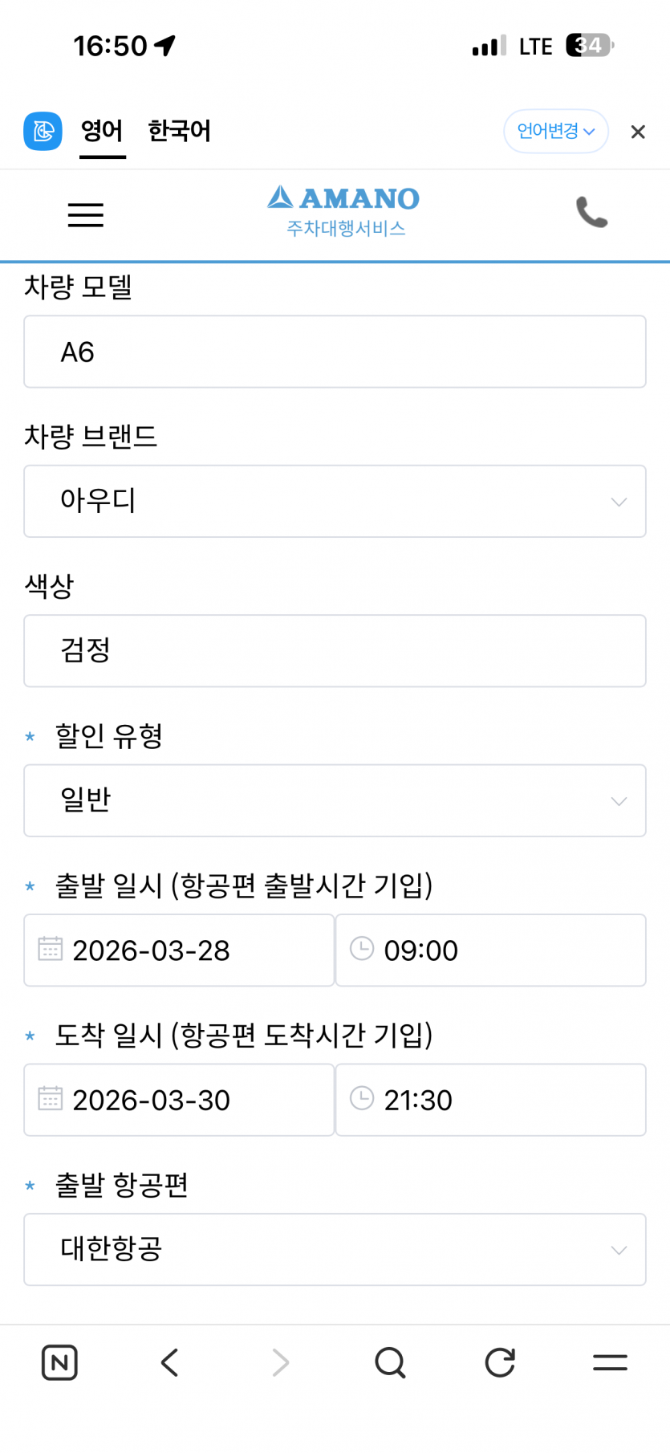The image size is (670, 1453).
Task: Switch to the 한국어 tab
Action: click(x=179, y=131)
